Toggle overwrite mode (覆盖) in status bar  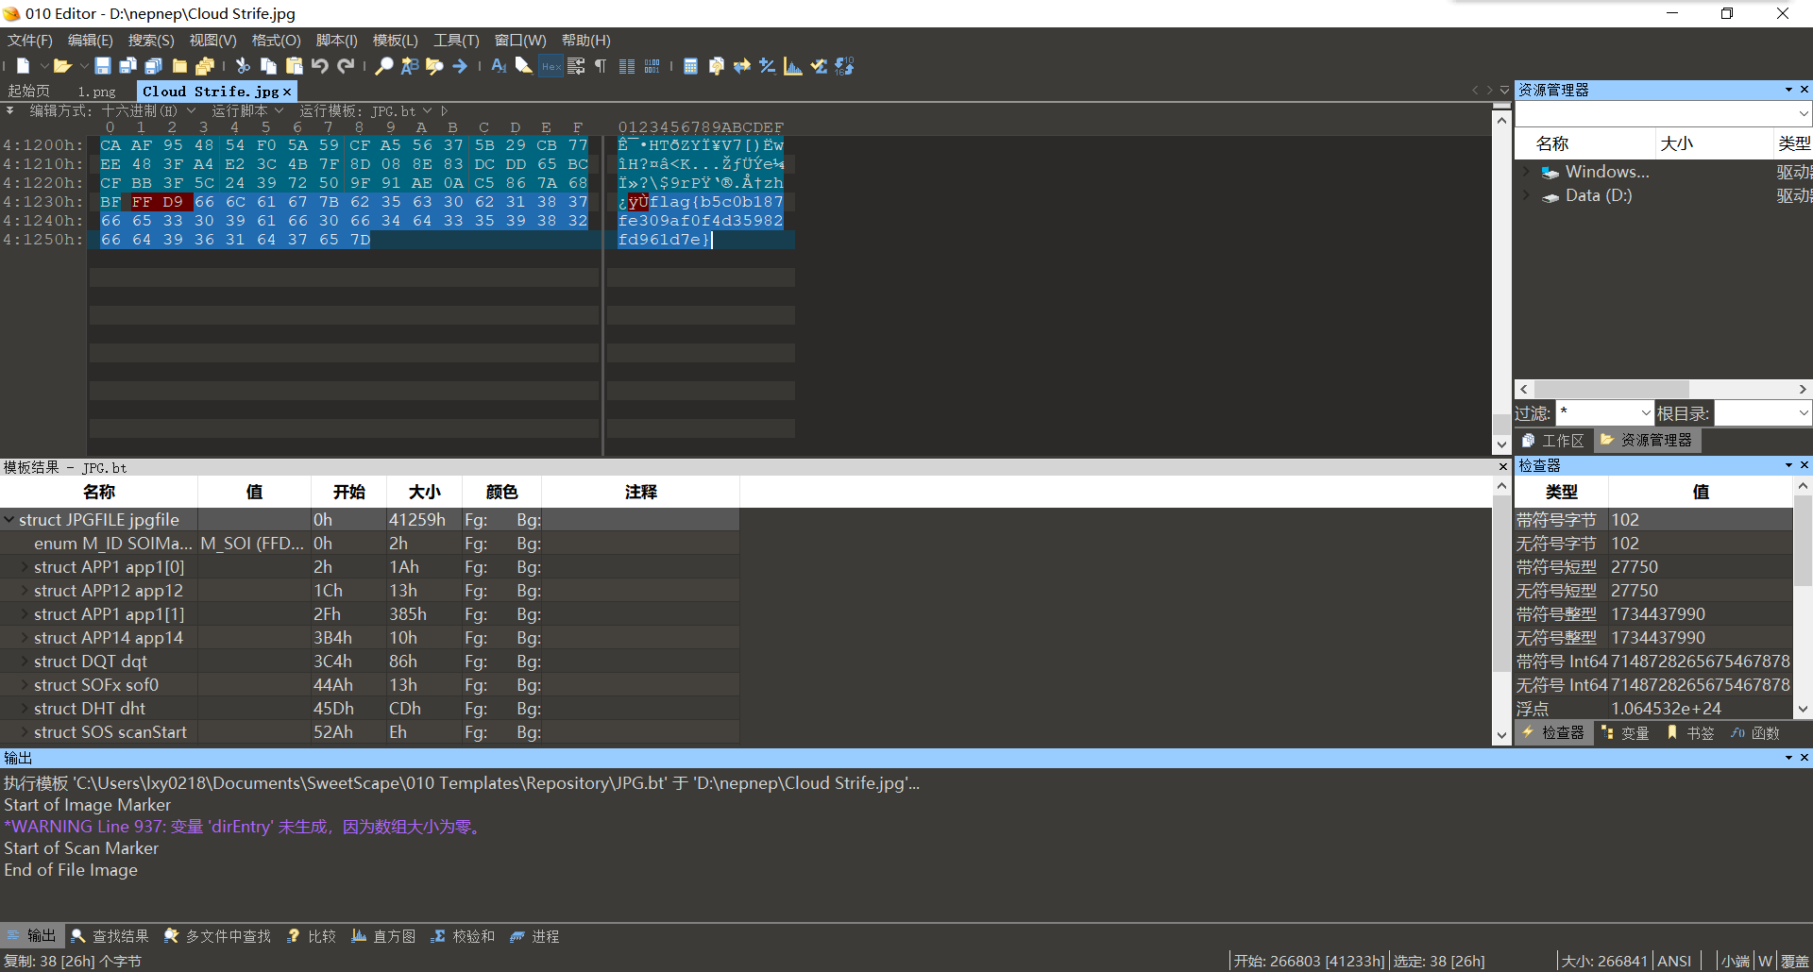(x=1794, y=961)
